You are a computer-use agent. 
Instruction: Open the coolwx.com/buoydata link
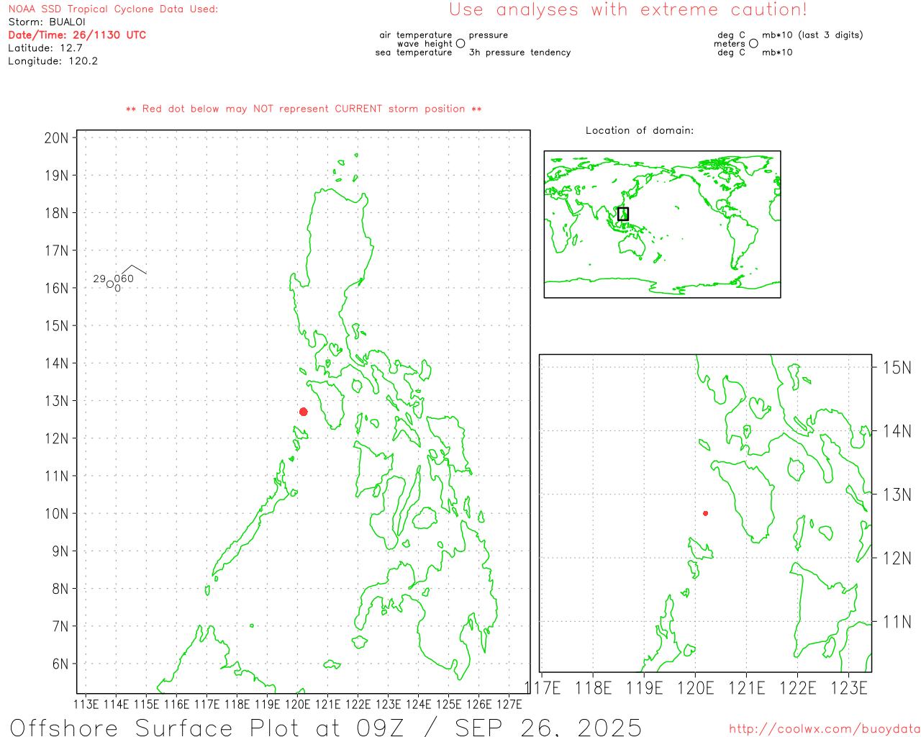click(824, 729)
